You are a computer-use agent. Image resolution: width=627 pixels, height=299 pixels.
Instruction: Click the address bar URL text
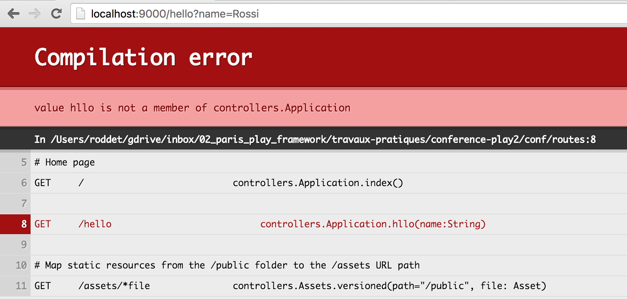(175, 14)
